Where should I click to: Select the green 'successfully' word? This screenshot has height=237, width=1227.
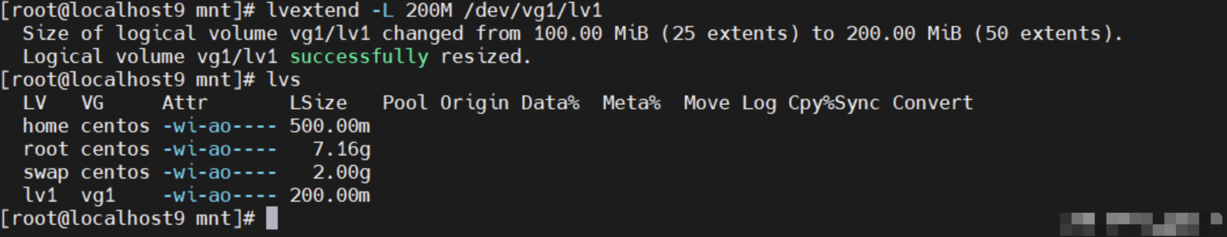tap(359, 57)
